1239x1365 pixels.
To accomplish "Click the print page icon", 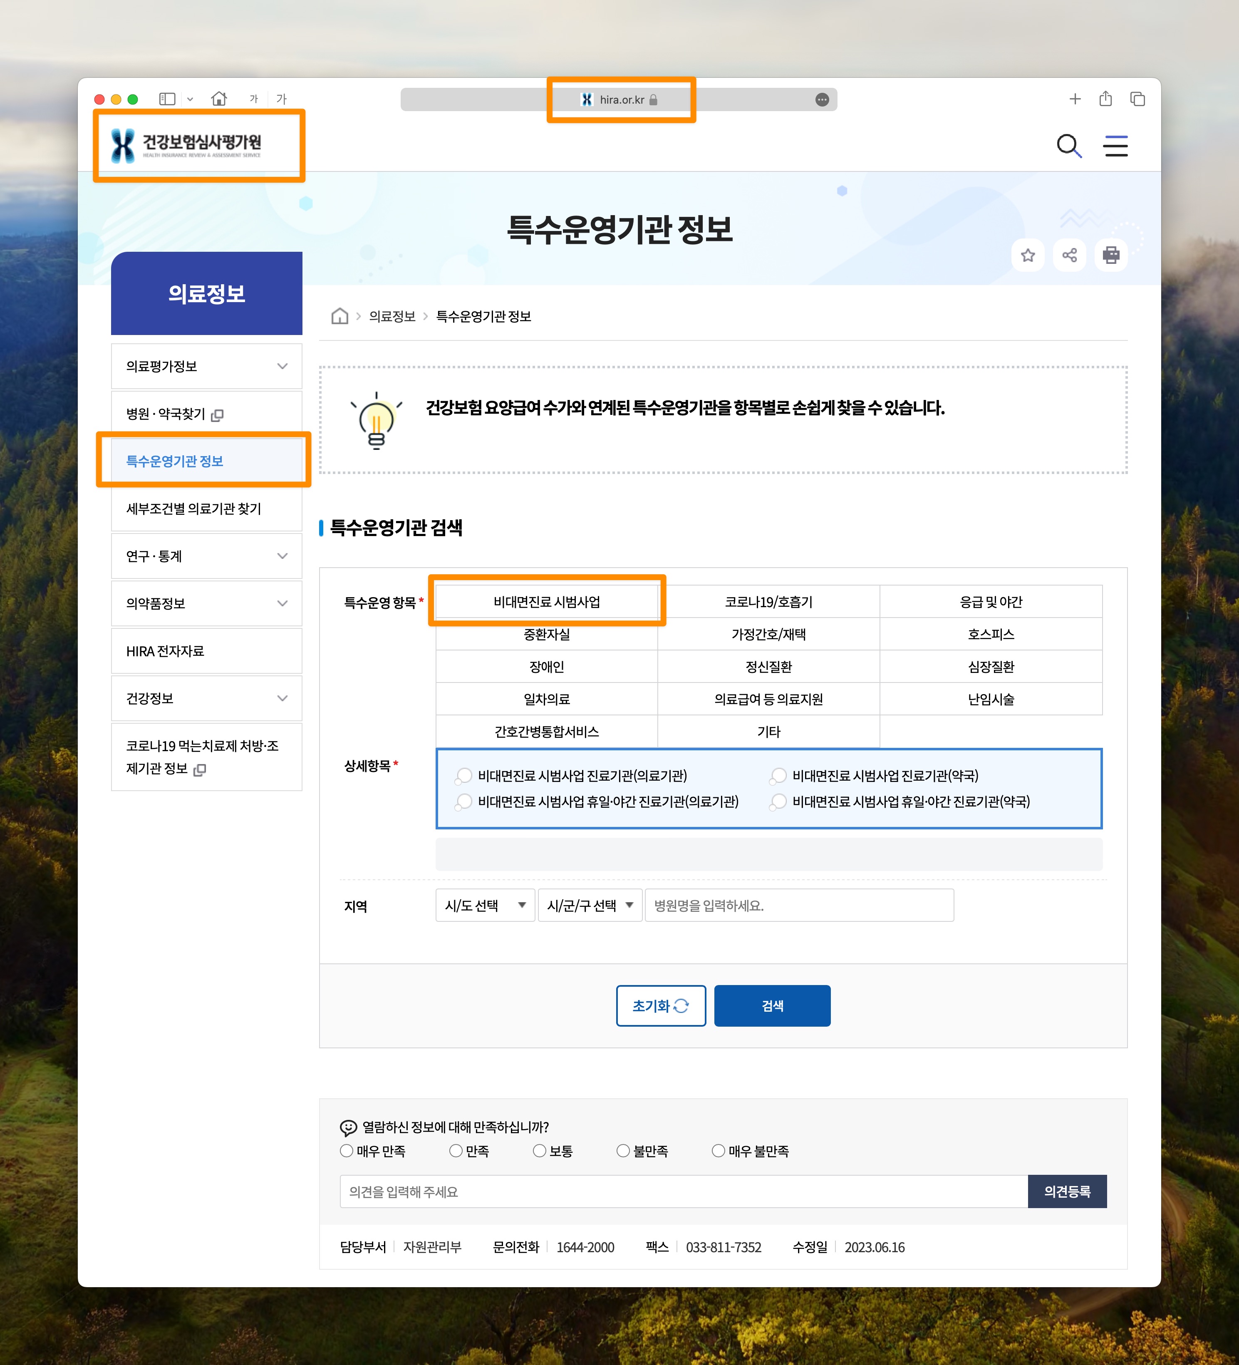I will pos(1111,255).
